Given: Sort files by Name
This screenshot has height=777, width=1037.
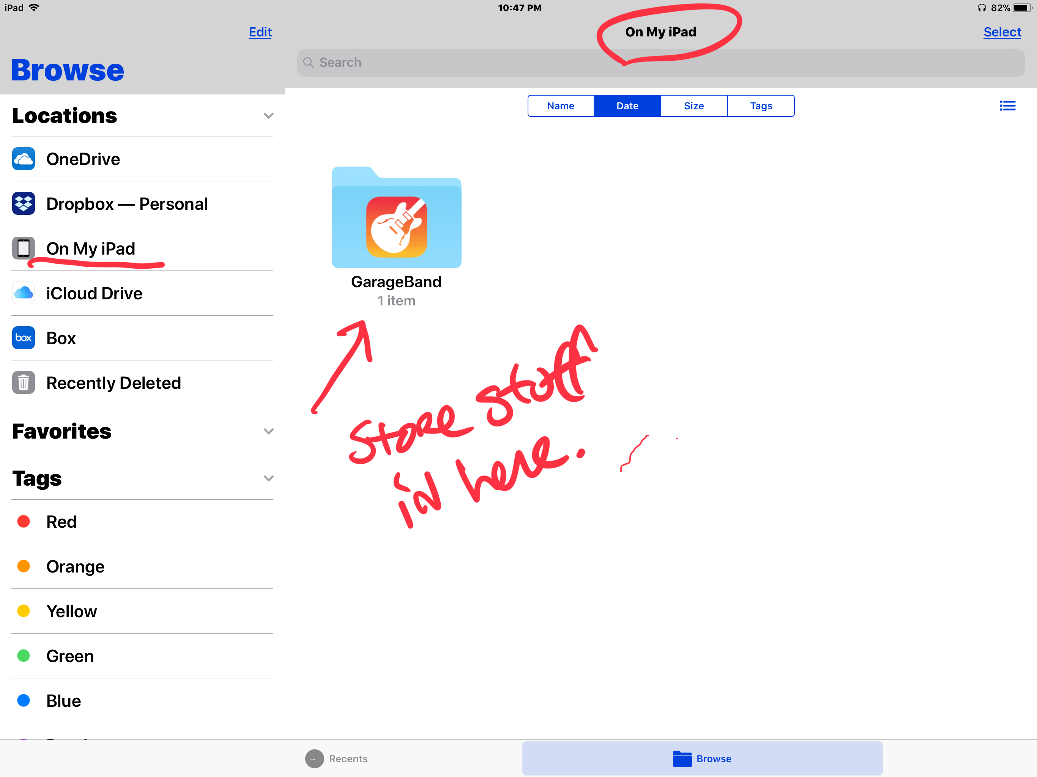Looking at the screenshot, I should click(x=561, y=106).
